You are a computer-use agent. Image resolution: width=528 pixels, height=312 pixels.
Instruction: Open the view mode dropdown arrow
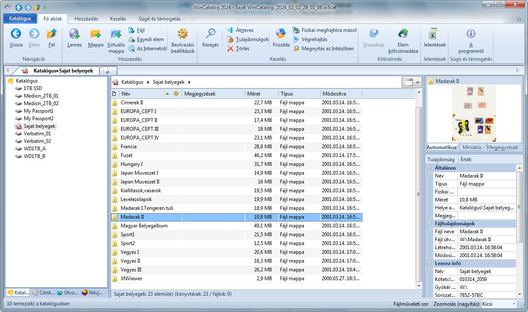tap(418, 83)
